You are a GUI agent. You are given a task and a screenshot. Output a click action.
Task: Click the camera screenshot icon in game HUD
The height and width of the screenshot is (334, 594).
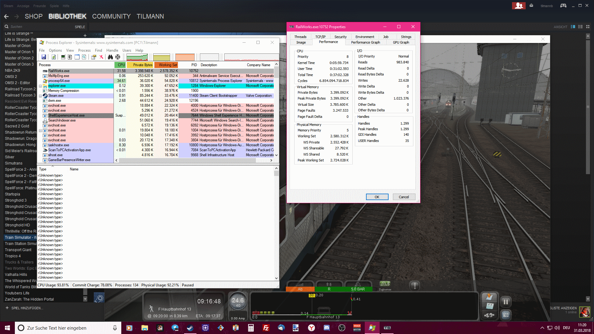pyautogui.click(x=506, y=315)
